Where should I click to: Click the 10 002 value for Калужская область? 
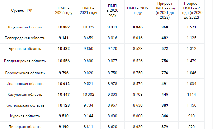[x=88, y=95]
